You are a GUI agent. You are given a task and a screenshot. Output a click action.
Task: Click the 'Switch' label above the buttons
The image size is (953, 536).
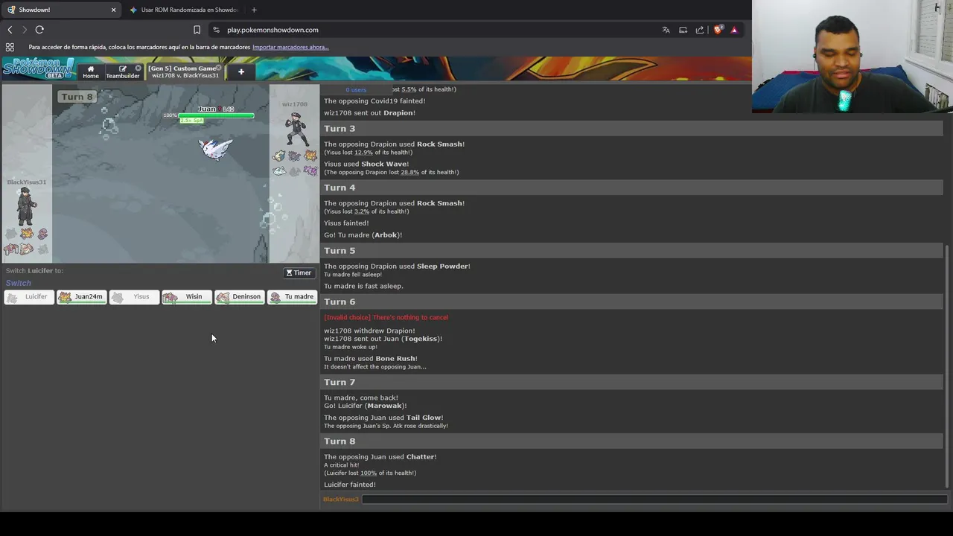(19, 283)
